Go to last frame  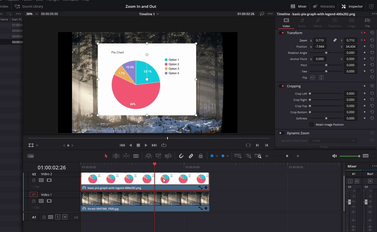[154, 145]
